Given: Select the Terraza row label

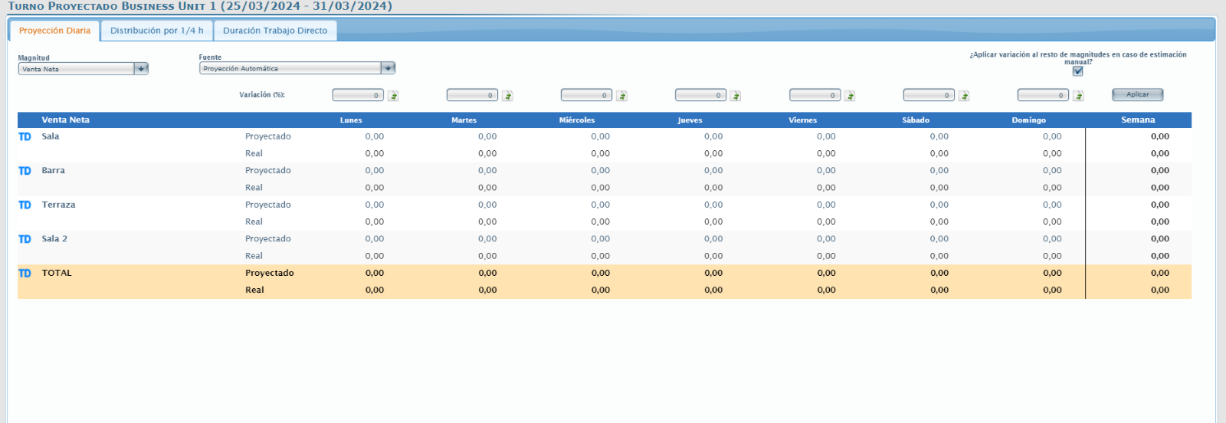Looking at the screenshot, I should coord(59,205).
